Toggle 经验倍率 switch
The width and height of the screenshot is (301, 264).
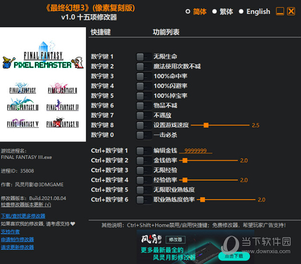coord(144,180)
